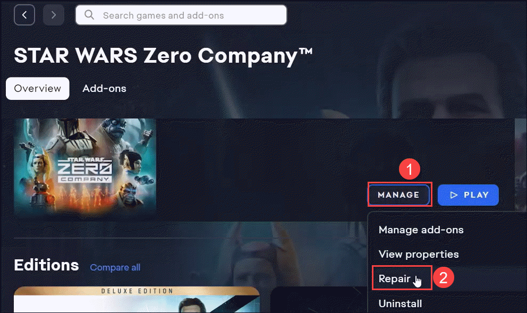Screen dimensions: 527x313
Task: Open the Add-ons tab
Action: (104, 88)
